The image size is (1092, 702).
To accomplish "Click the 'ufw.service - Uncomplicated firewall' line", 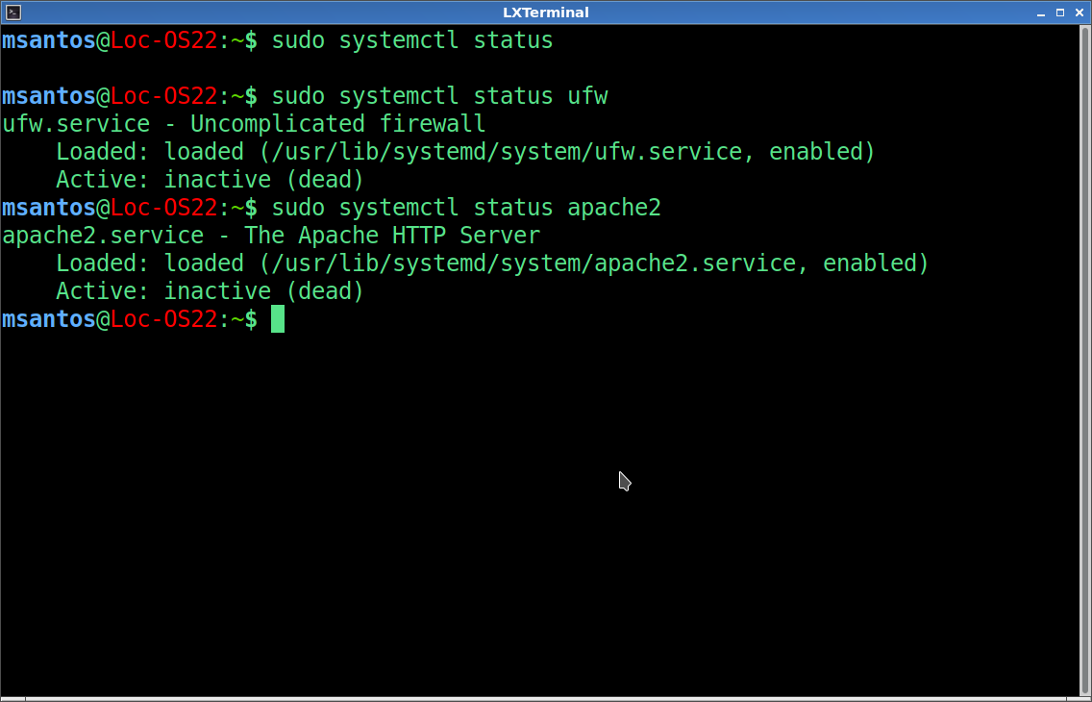I will pos(243,125).
